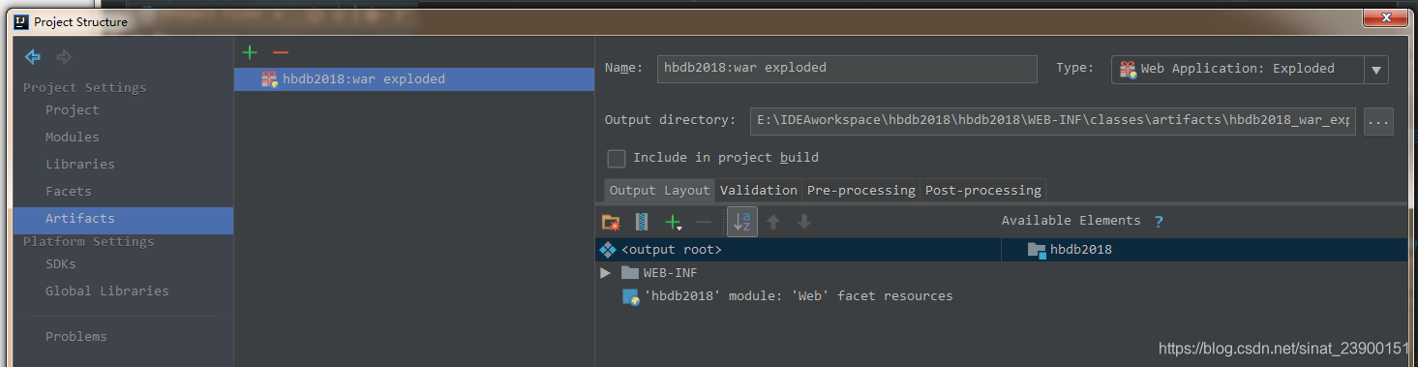Open the Problems section
The width and height of the screenshot is (1418, 367).
(x=76, y=337)
